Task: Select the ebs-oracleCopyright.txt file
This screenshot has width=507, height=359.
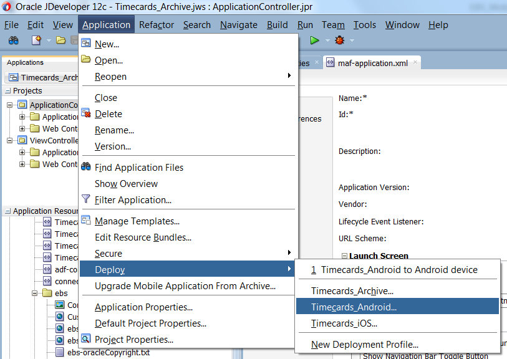Action: [x=109, y=352]
